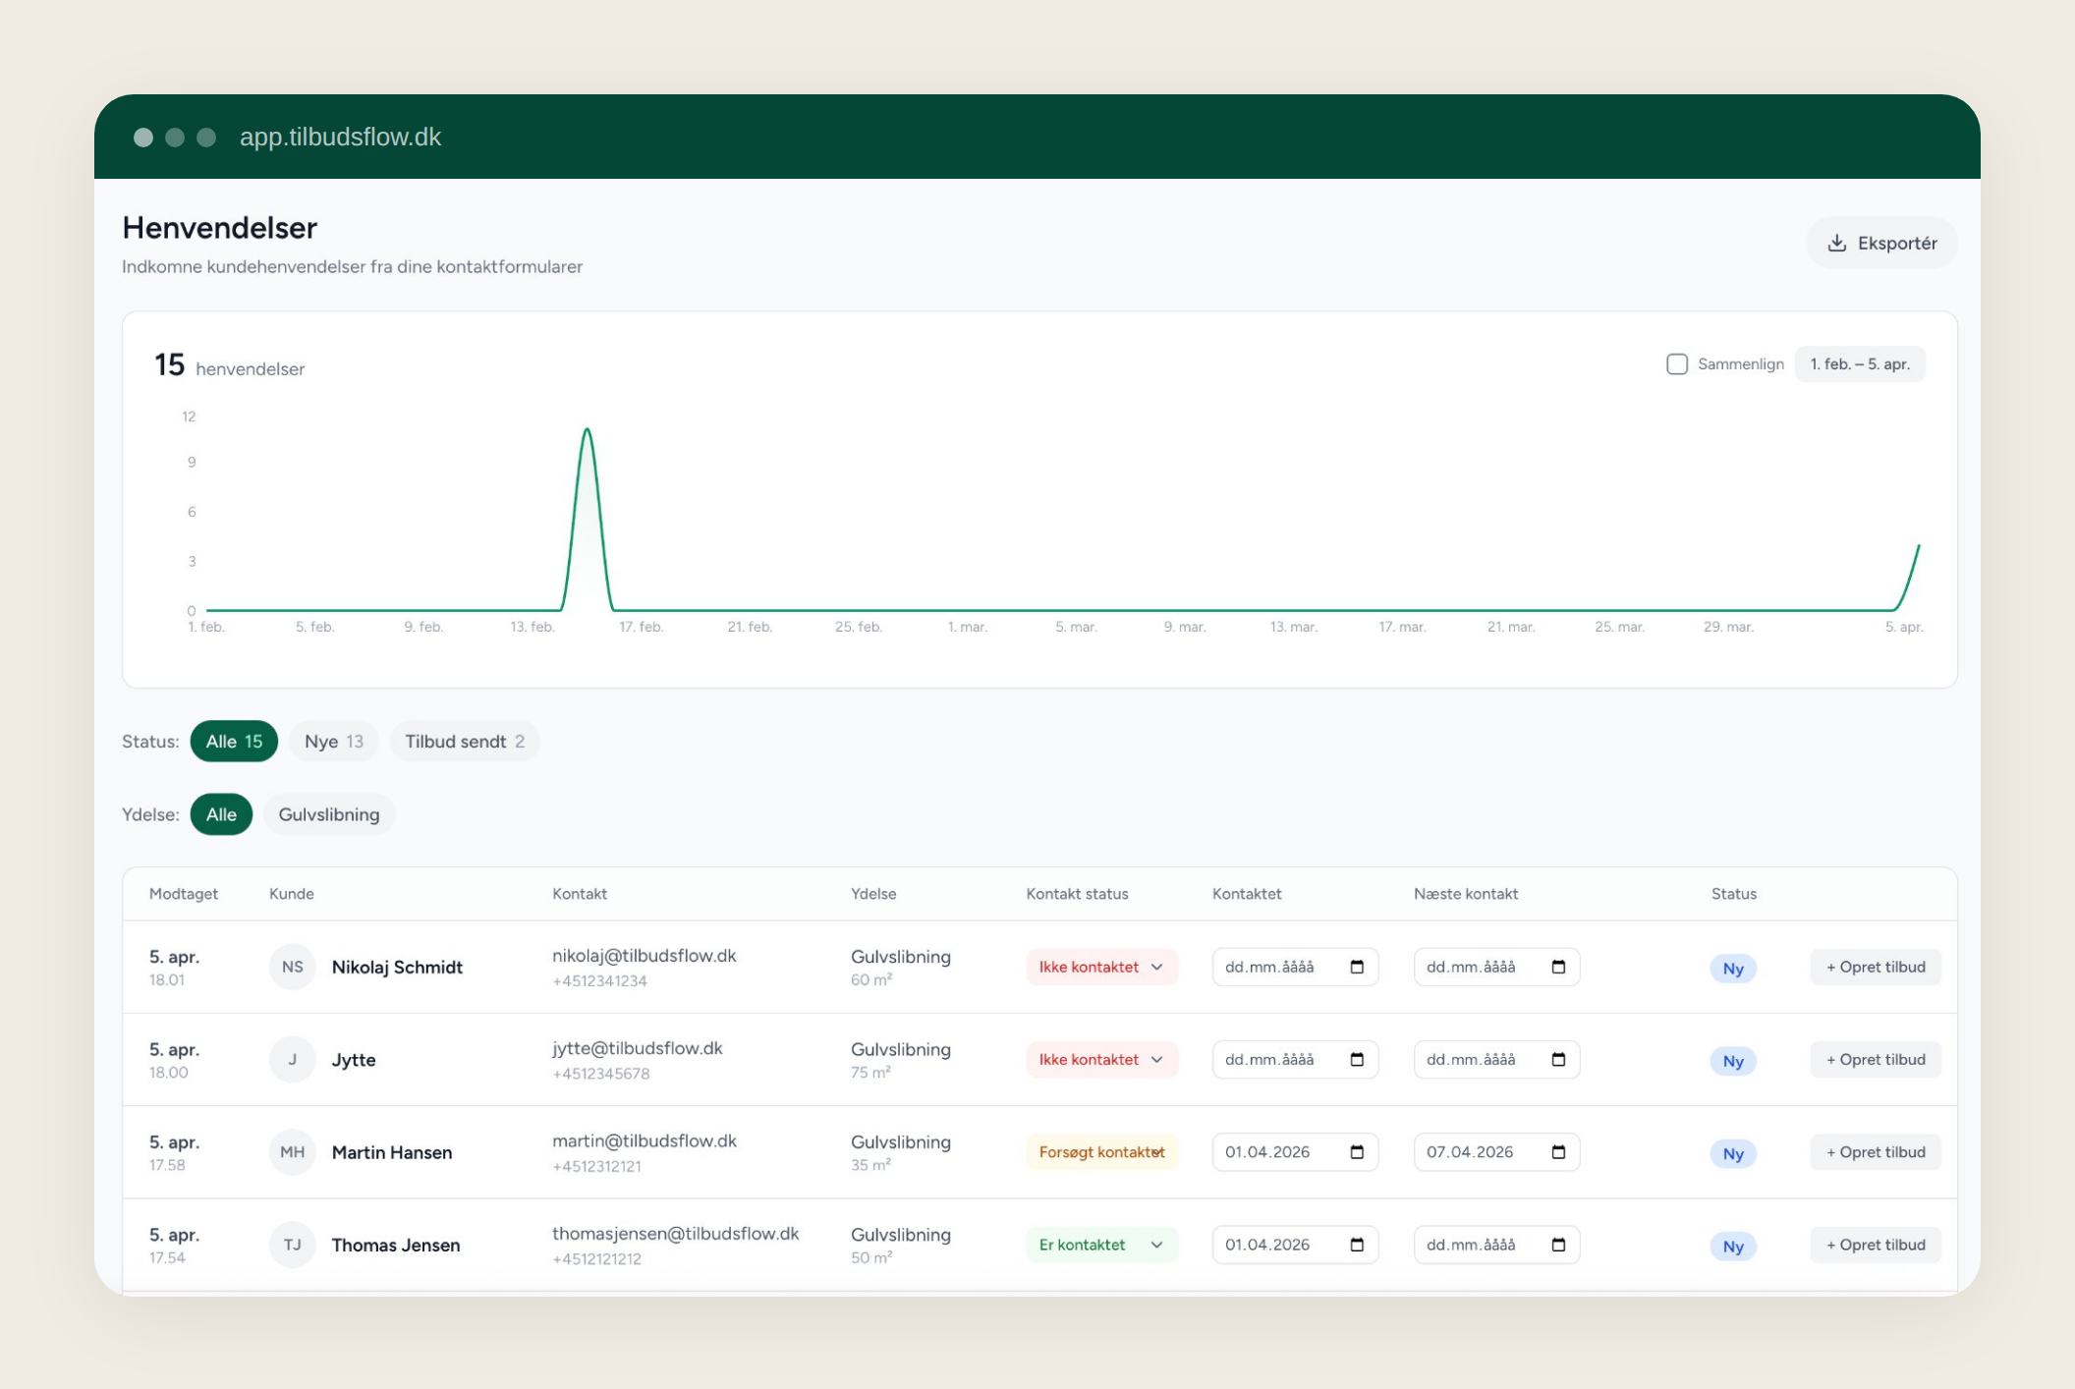Filter by Tilbud sendt 2 status

point(465,742)
